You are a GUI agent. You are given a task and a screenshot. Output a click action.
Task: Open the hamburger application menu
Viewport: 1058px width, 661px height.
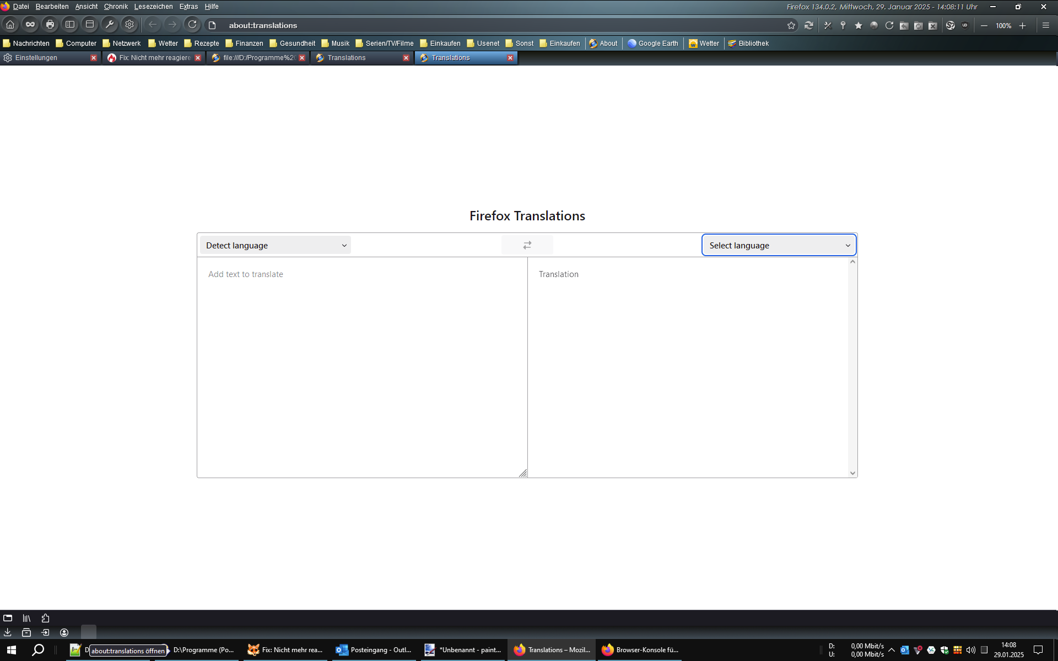(x=1045, y=25)
